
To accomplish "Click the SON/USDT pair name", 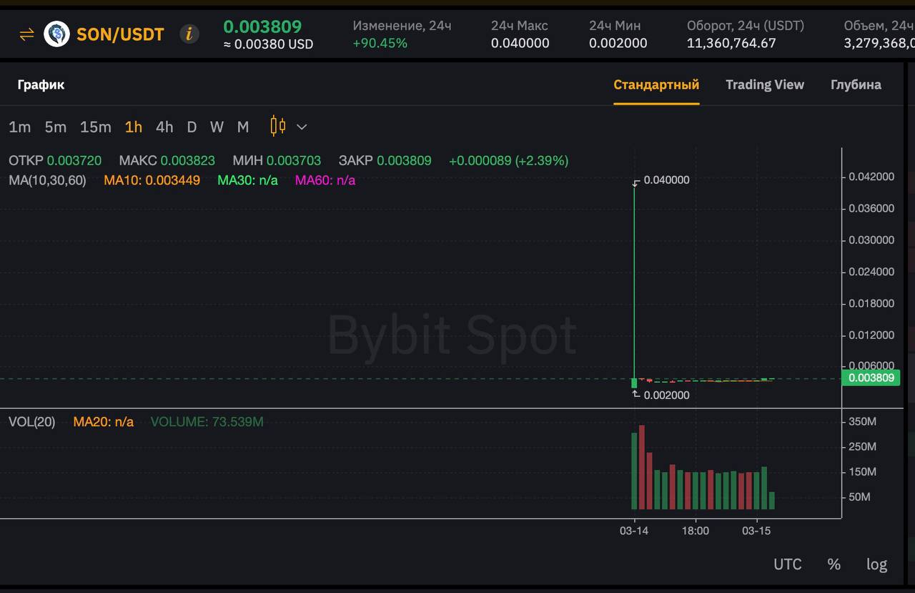I will point(120,34).
